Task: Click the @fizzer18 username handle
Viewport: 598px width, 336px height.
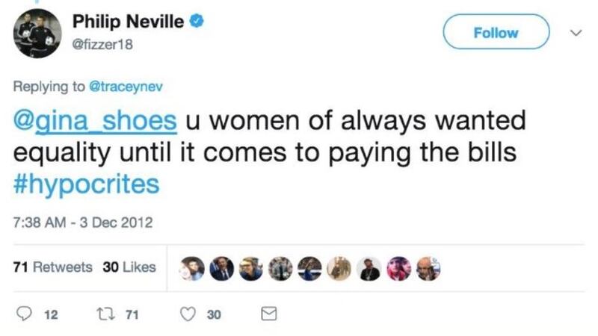Action: tap(102, 43)
